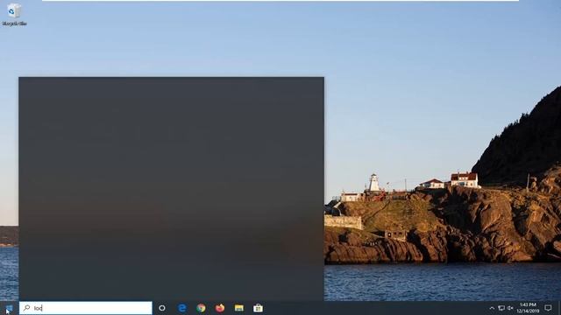This screenshot has width=561, height=315.
Task: Open the volume tray icon
Action: pos(510,308)
